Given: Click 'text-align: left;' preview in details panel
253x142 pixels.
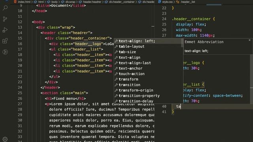Looking at the screenshot, I should coord(196,51).
